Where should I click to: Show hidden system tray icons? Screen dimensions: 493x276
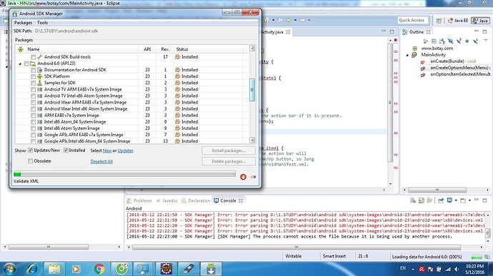413,269
